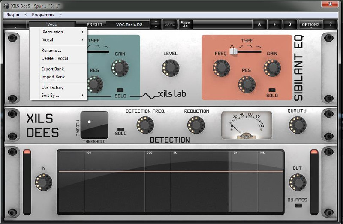Click the DETECTION FREQ. knob

pyautogui.click(x=145, y=125)
